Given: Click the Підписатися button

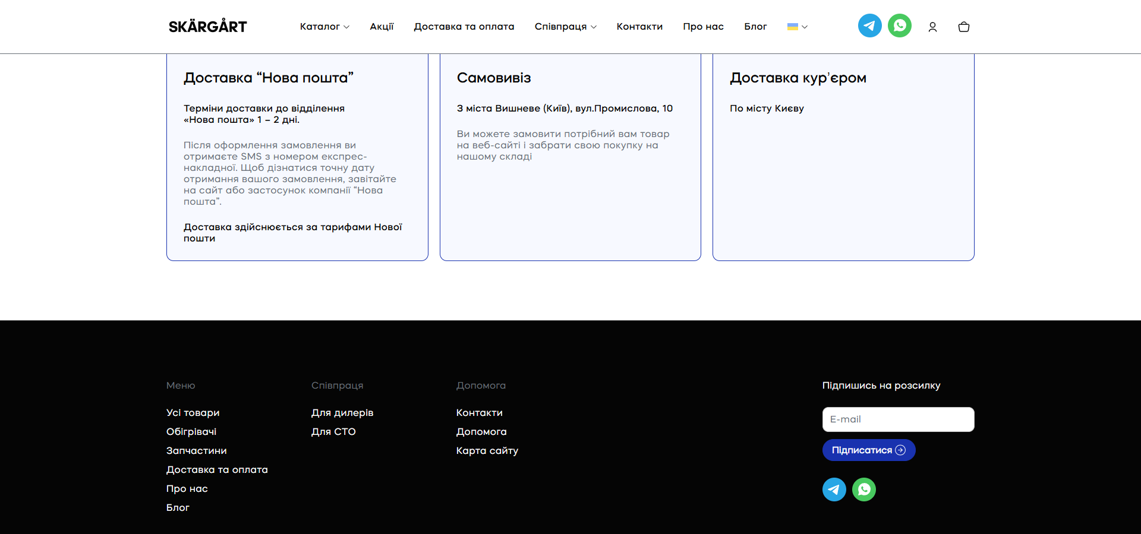Looking at the screenshot, I should click(x=869, y=450).
